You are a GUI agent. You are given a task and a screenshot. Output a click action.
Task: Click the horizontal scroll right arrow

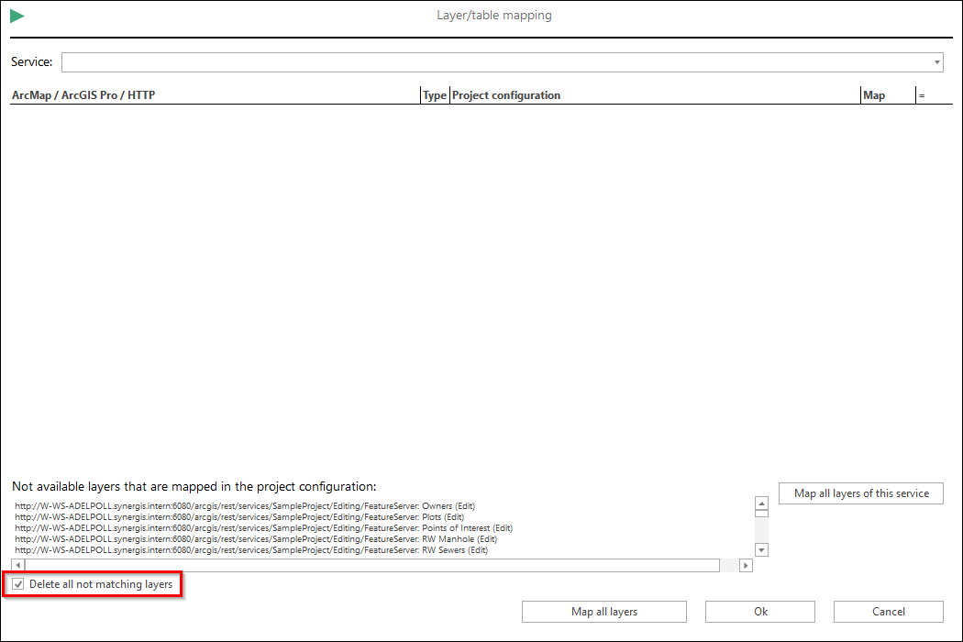point(746,565)
